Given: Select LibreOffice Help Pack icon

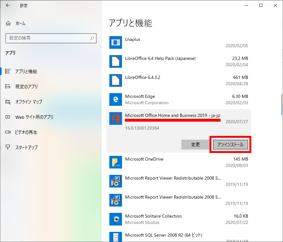Looking at the screenshot, I should (x=115, y=61).
